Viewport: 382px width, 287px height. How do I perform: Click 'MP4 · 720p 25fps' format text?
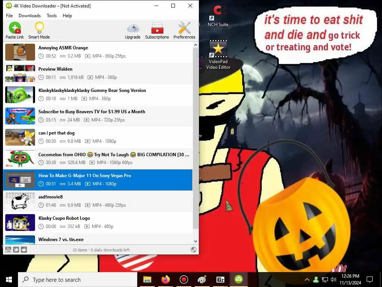tap(108, 120)
